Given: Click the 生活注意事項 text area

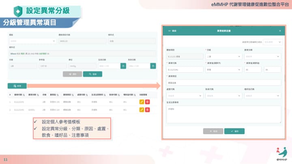Looking at the screenshot, I should 223,114.
